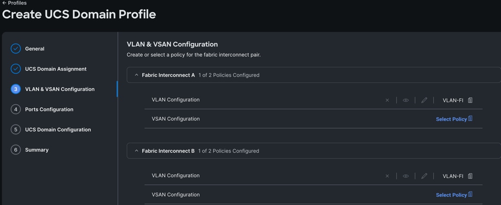Image resolution: width=501 pixels, height=205 pixels.
Task: Open UCS Domain Assignment step
Action: [56, 69]
